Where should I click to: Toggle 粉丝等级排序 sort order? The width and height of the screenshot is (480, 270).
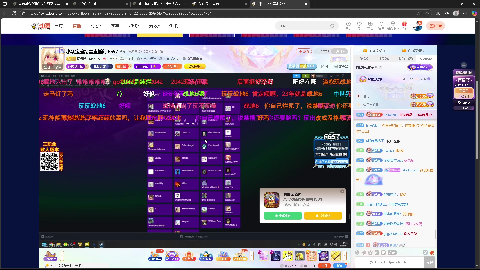point(366,67)
